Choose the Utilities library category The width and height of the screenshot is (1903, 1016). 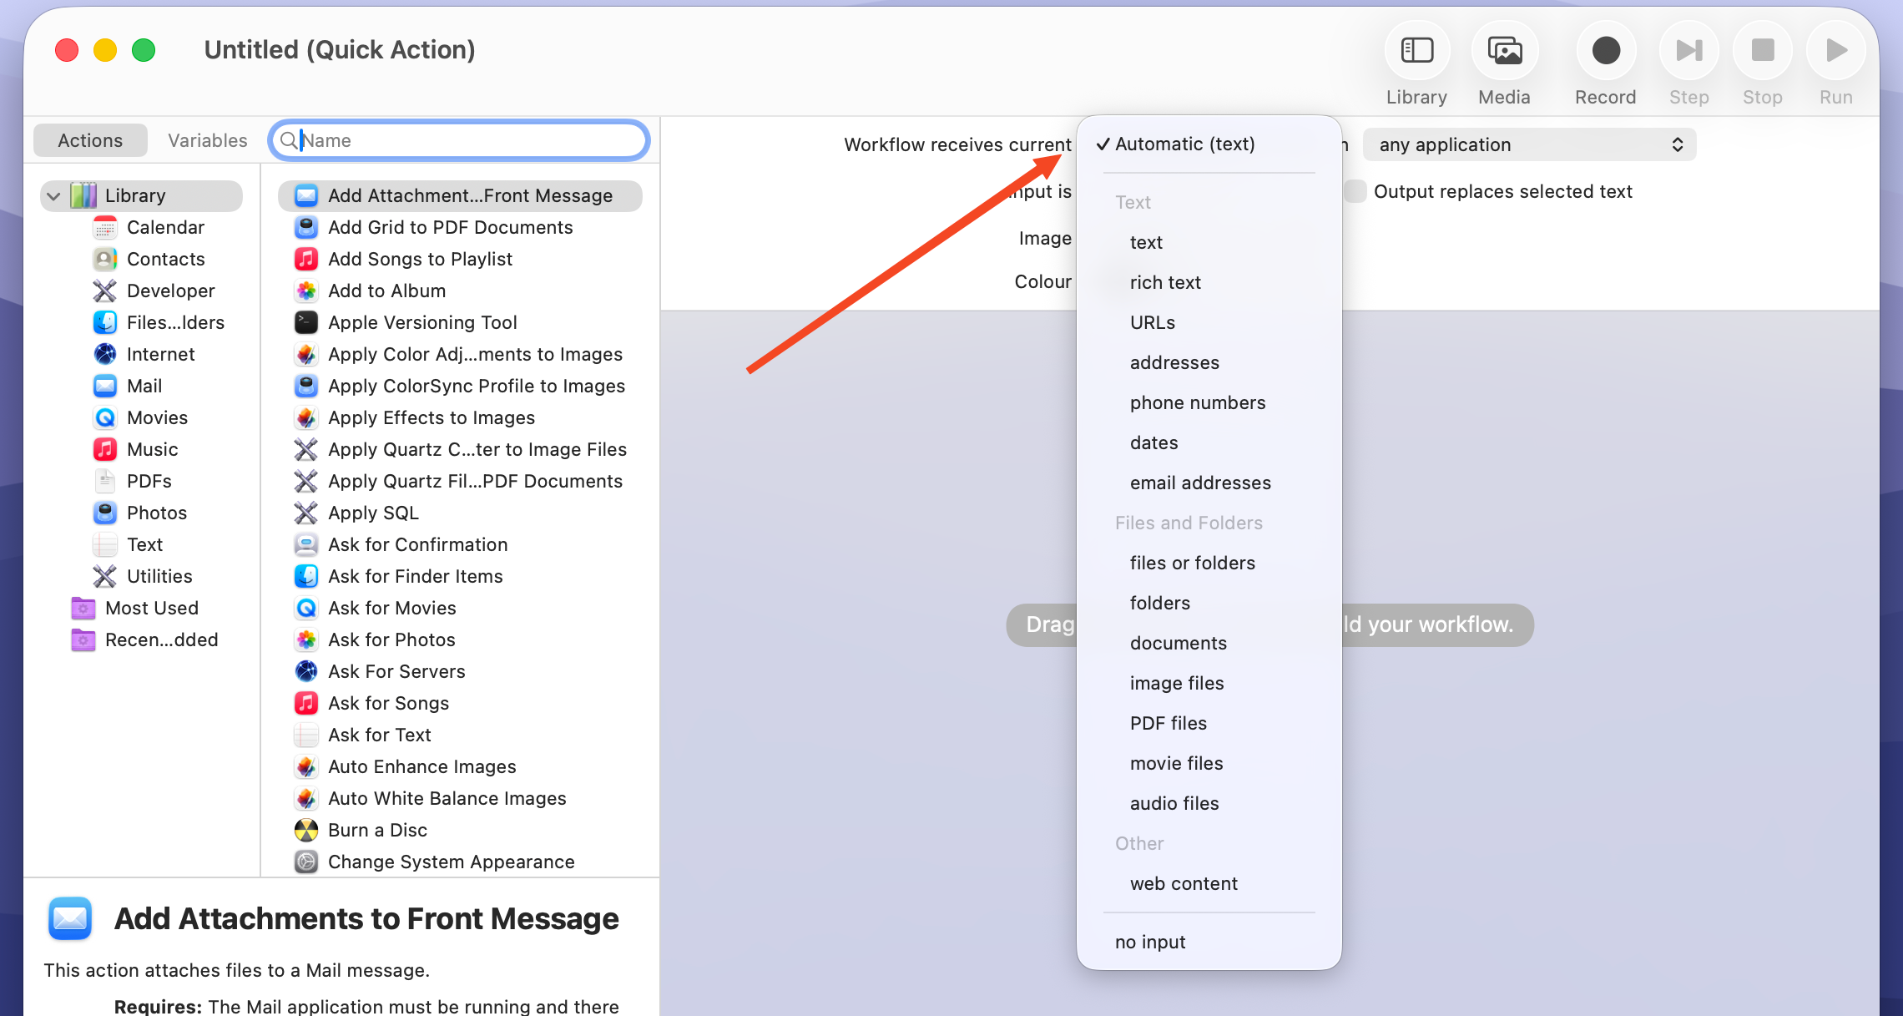coord(159,576)
